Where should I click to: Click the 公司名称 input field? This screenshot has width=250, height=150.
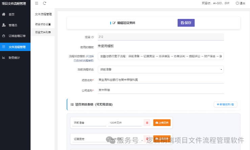[161, 90]
